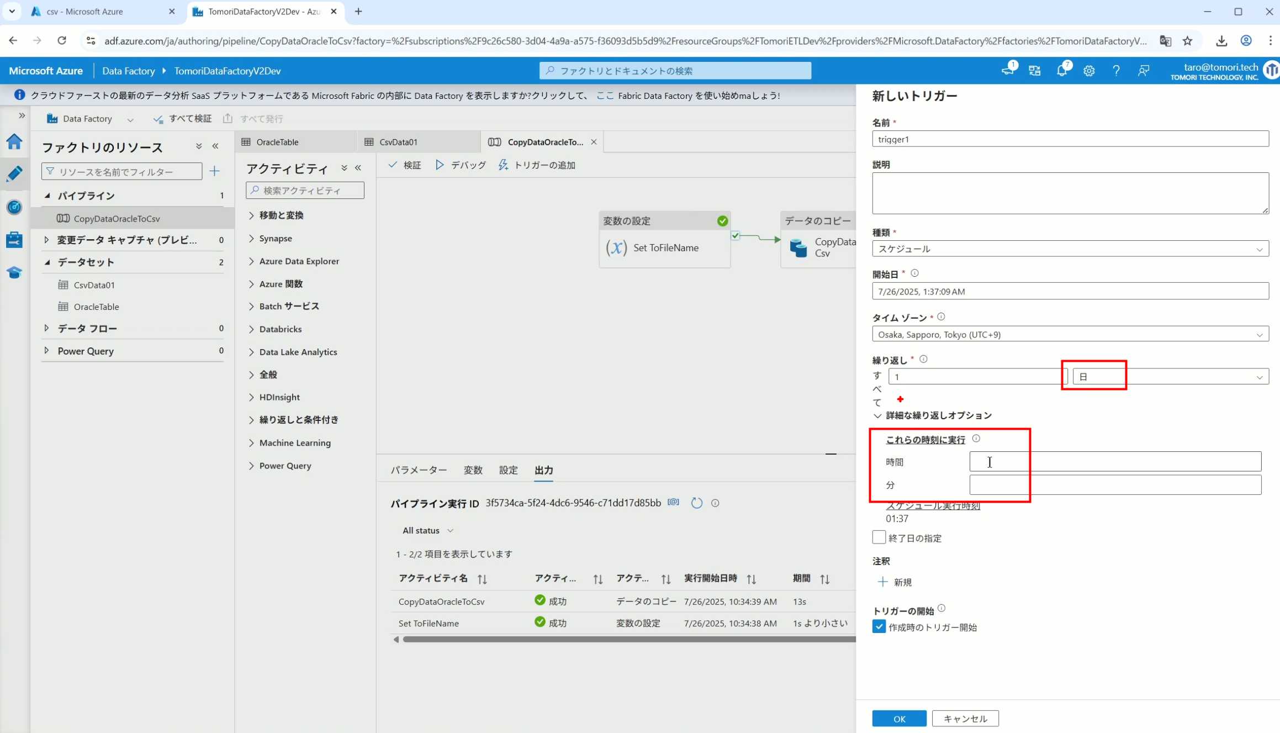1280x733 pixels.
Task: Open the time zone dropdown
Action: click(1070, 334)
